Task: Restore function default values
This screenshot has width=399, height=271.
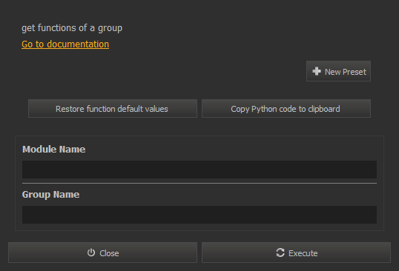Action: 113,109
